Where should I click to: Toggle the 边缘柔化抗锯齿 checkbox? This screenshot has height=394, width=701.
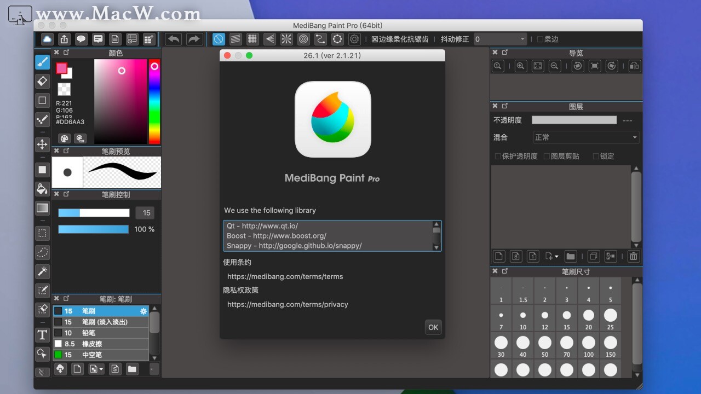375,39
